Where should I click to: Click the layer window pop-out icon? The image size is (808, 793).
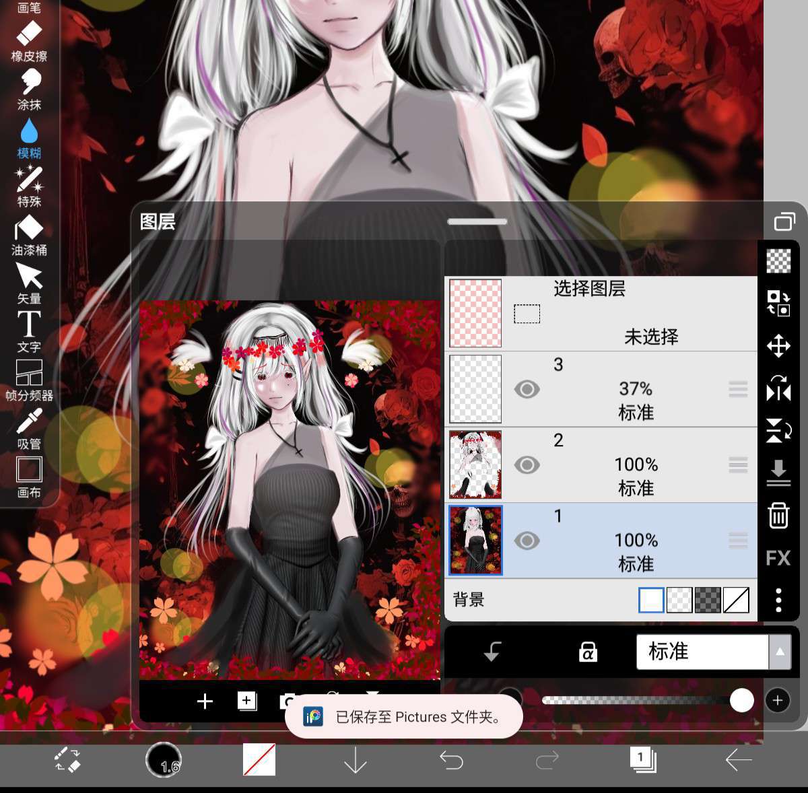[784, 221]
